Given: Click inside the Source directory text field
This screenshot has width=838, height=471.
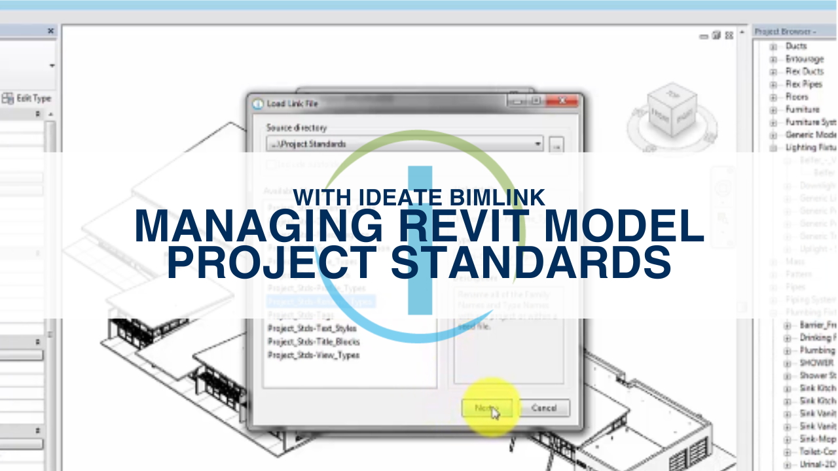Looking at the screenshot, I should [393, 144].
